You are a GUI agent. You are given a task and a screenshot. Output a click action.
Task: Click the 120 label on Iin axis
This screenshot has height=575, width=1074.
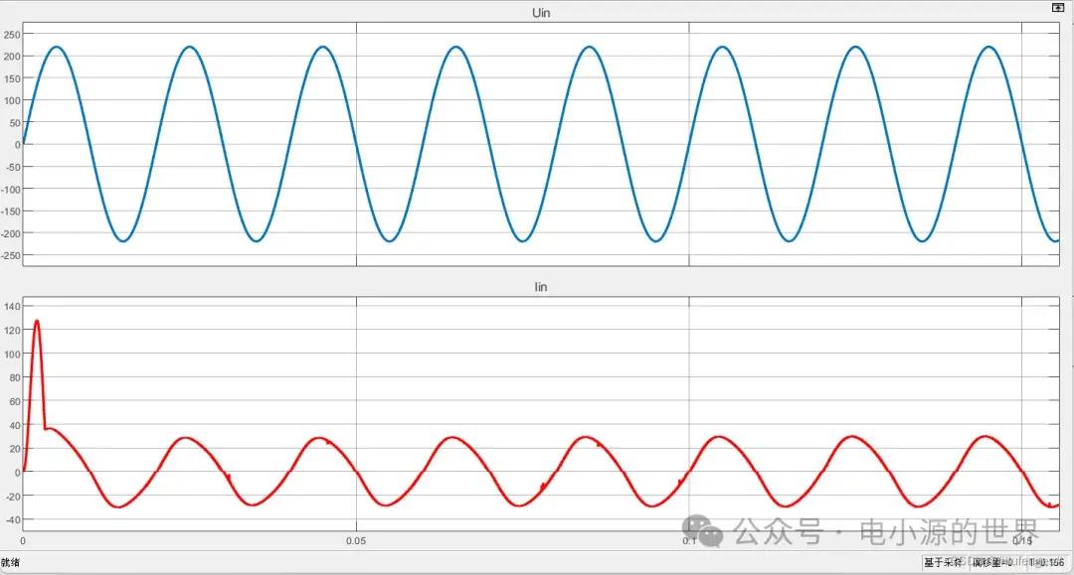(12, 331)
